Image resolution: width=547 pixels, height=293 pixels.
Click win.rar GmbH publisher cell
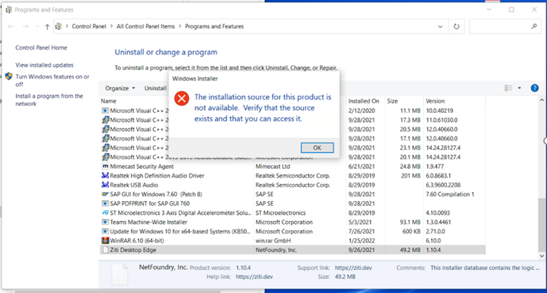point(273,241)
